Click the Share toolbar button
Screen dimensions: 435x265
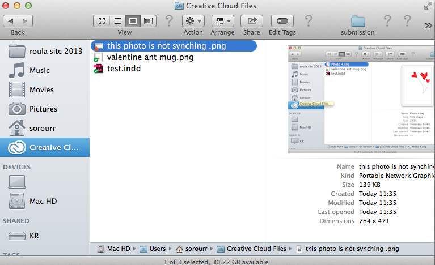coord(252,21)
